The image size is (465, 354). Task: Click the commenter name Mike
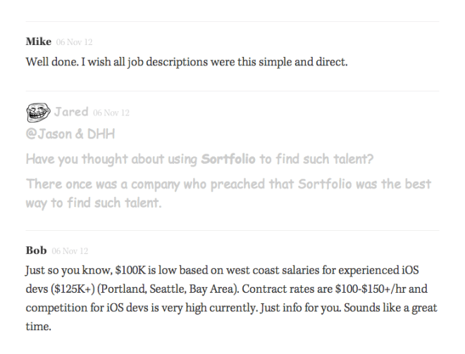point(38,42)
